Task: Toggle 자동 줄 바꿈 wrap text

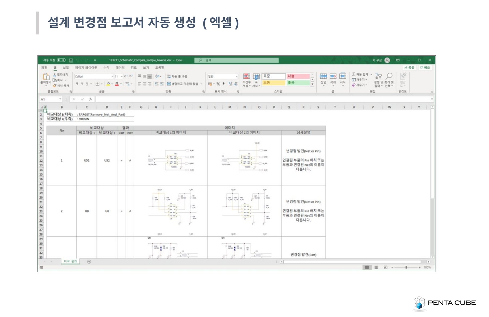Action: [x=177, y=76]
